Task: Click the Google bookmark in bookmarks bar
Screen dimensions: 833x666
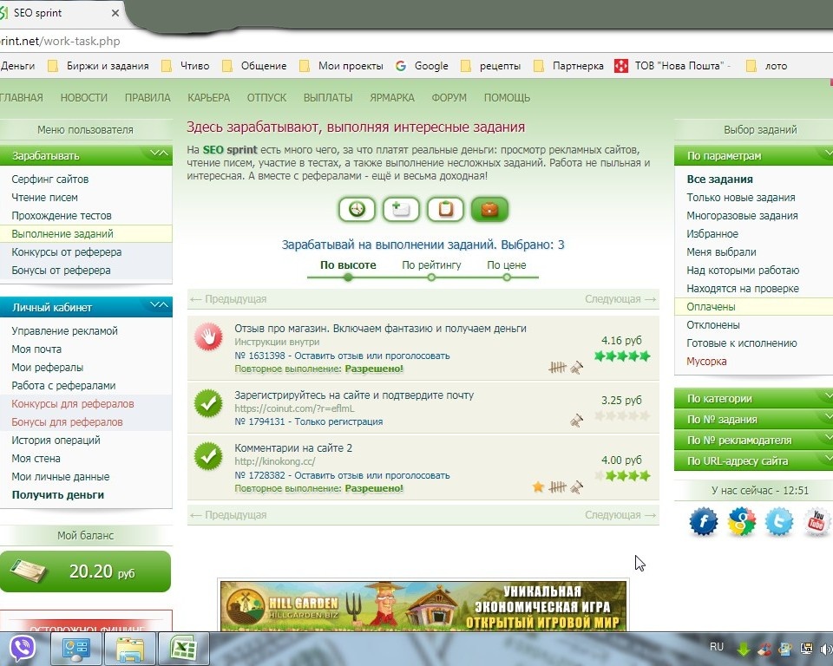Action: [422, 66]
